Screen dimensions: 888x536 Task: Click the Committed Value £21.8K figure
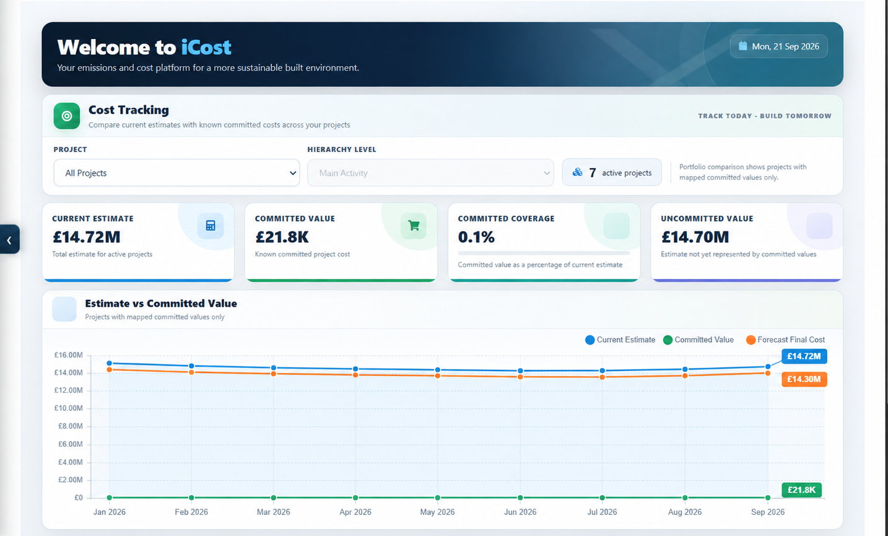pos(282,237)
